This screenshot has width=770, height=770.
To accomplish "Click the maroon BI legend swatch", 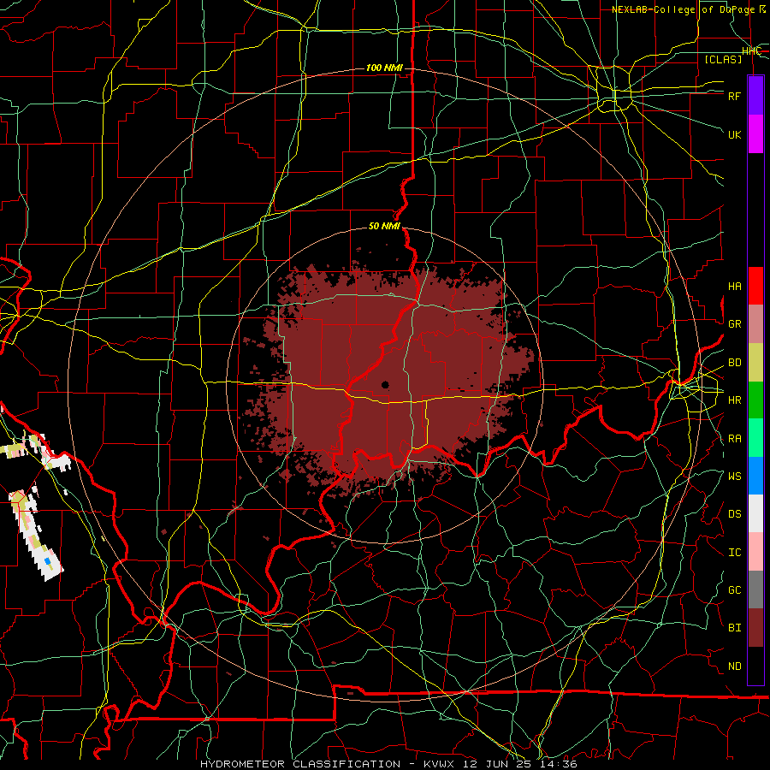I will click(755, 628).
